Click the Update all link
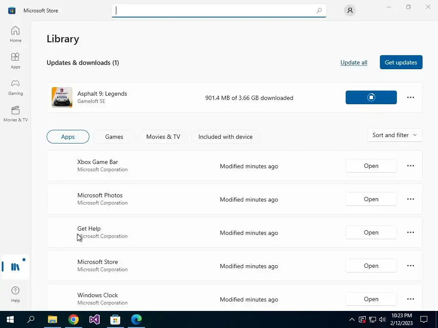Image resolution: width=438 pixels, height=328 pixels. (x=354, y=62)
